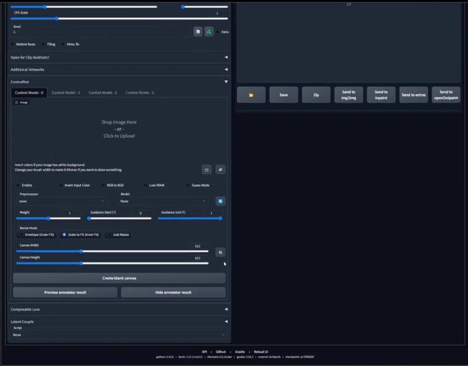Open the Gradio footer link
The image size is (468, 366).
pos(240,352)
